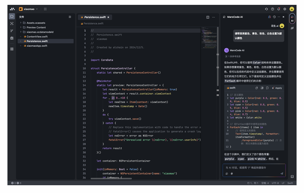The image size is (304, 193).
Task: Toggle the AI side panel button
Action: point(292,18)
